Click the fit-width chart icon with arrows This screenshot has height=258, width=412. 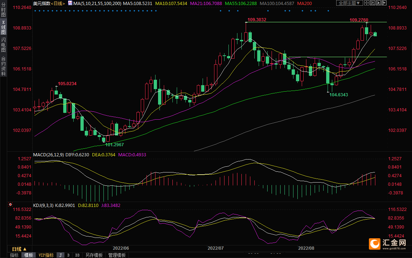372,3
